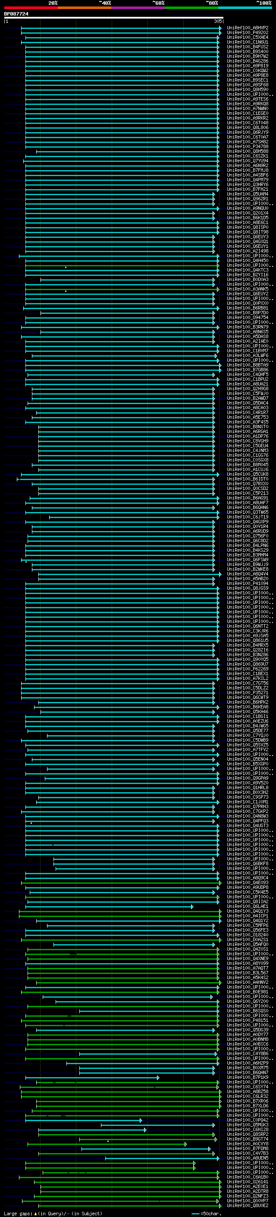Choose the UniRef100_A9RKR2 hit

click(248, 118)
